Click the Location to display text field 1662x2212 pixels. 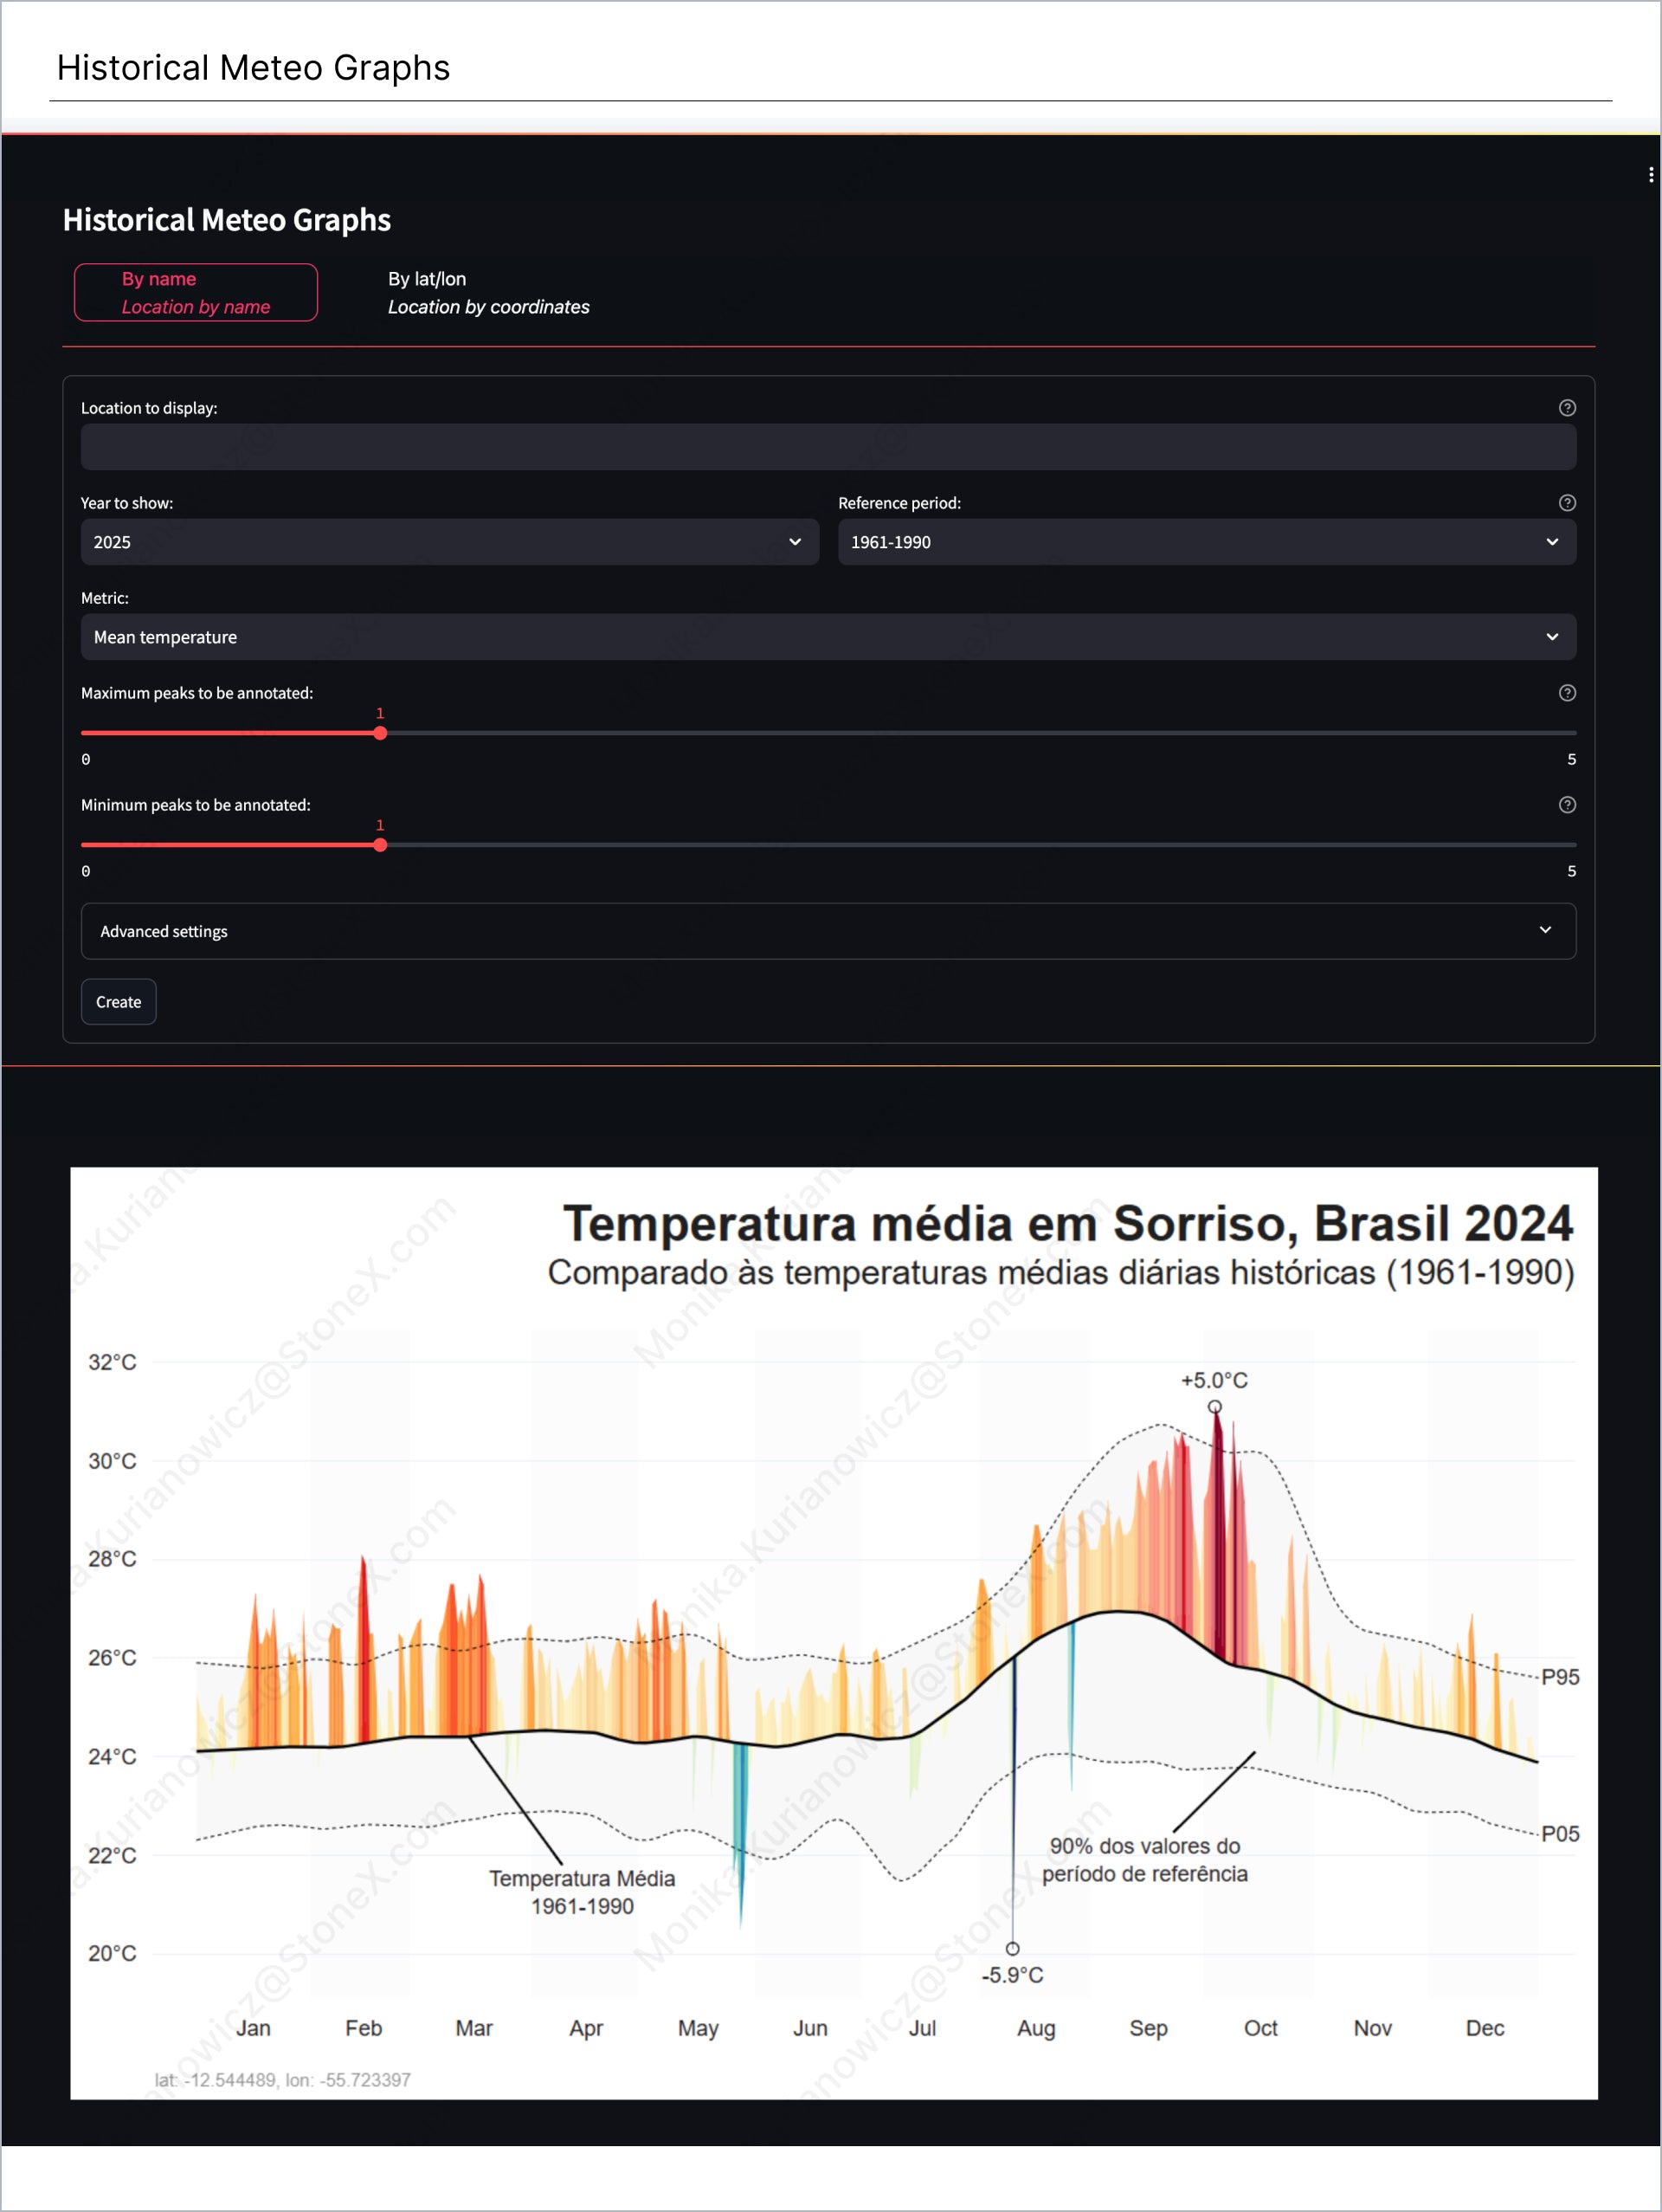(828, 447)
